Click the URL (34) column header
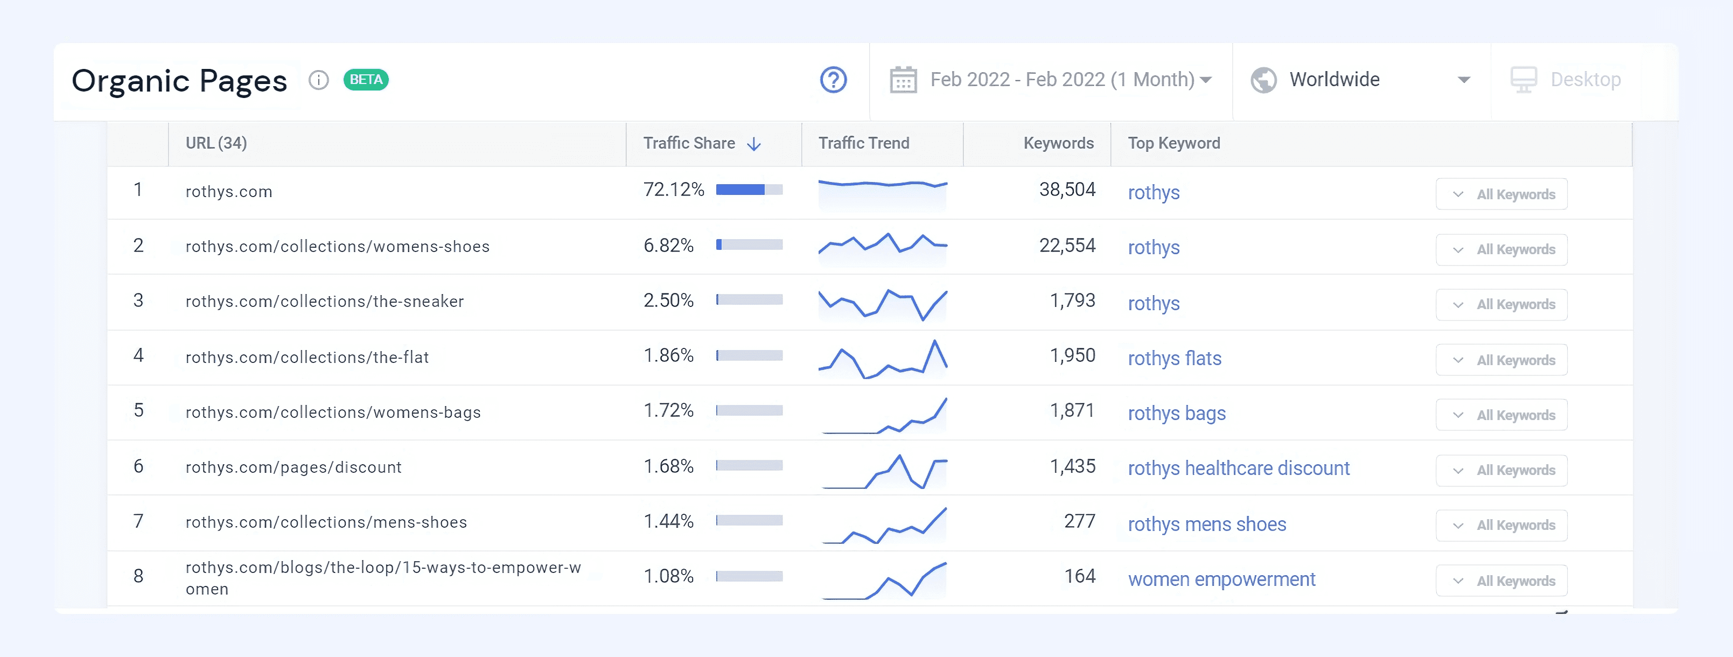 tap(216, 143)
